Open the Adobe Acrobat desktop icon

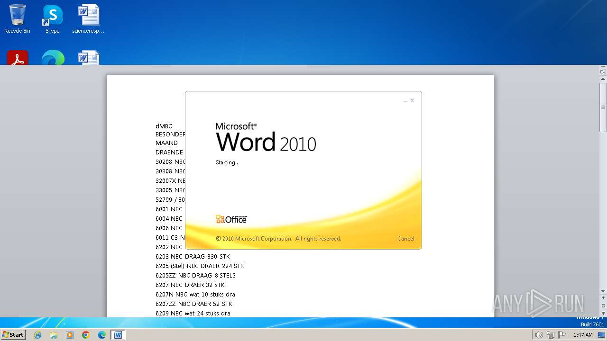pos(18,57)
